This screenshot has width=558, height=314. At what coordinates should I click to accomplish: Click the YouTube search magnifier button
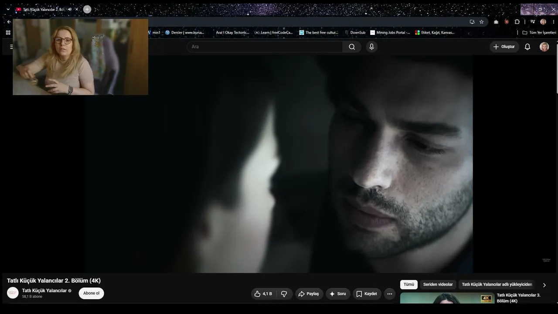coord(352,47)
